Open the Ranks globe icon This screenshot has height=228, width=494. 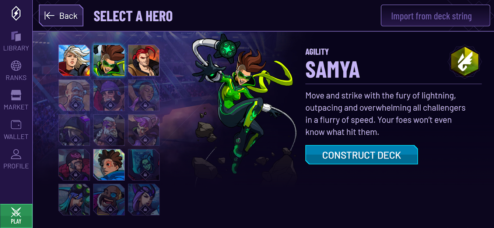click(16, 71)
